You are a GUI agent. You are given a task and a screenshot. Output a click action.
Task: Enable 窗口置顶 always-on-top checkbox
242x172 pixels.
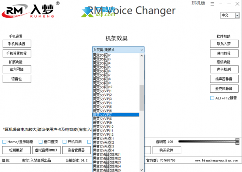40,142
